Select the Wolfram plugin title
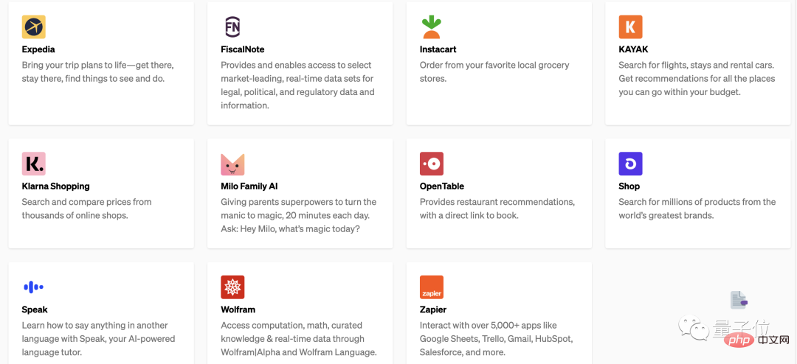797x364 pixels. [238, 309]
